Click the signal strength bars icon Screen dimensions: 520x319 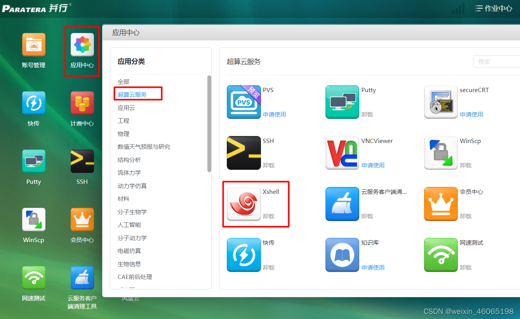pos(458,9)
